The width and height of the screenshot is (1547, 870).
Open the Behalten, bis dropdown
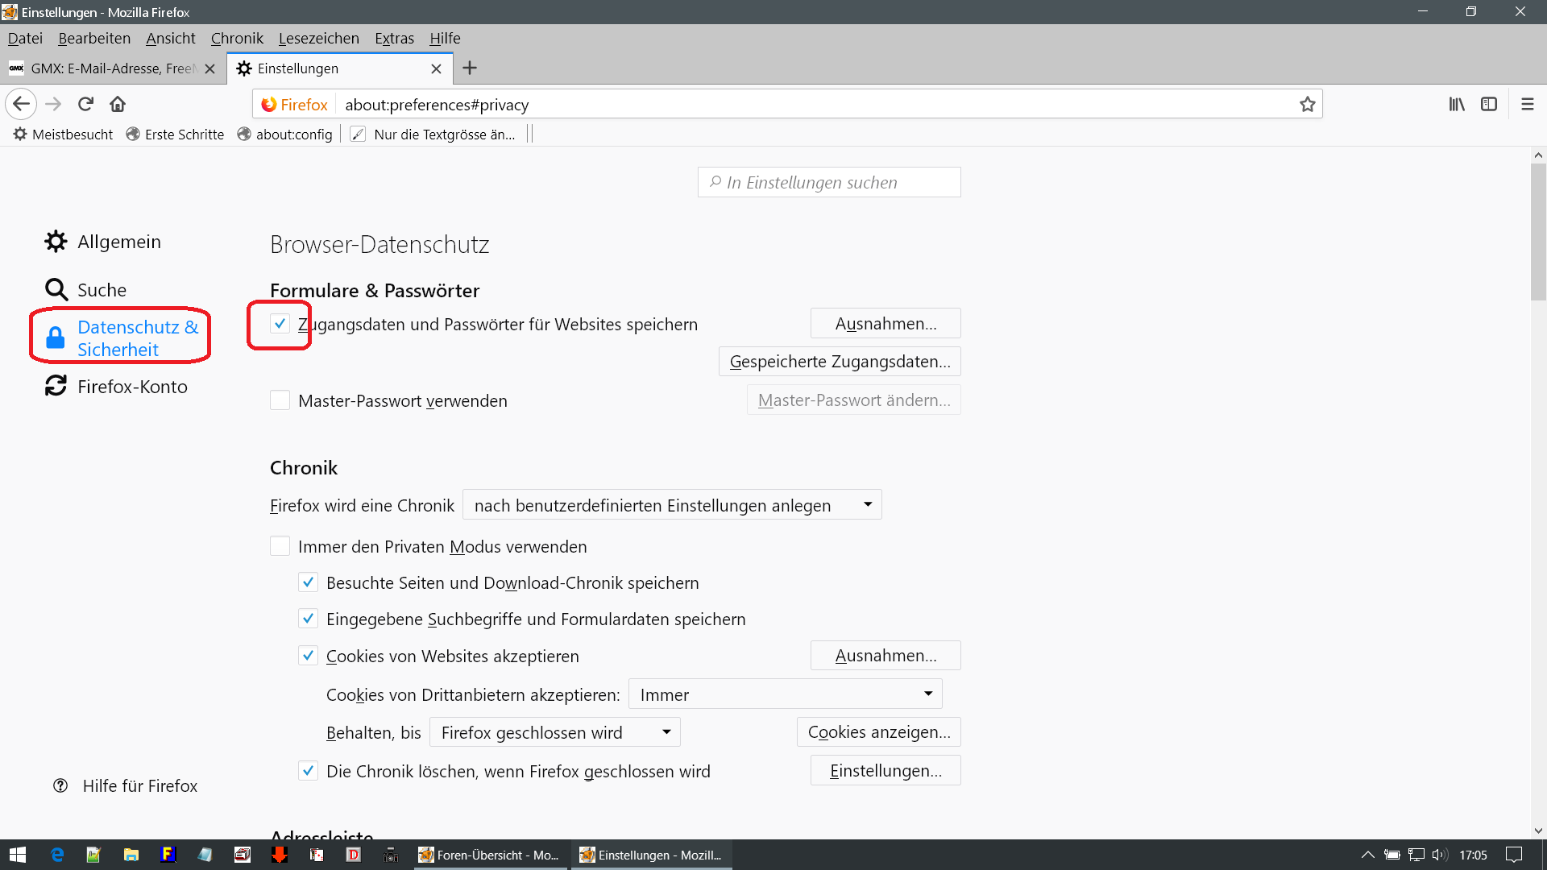[x=554, y=732]
